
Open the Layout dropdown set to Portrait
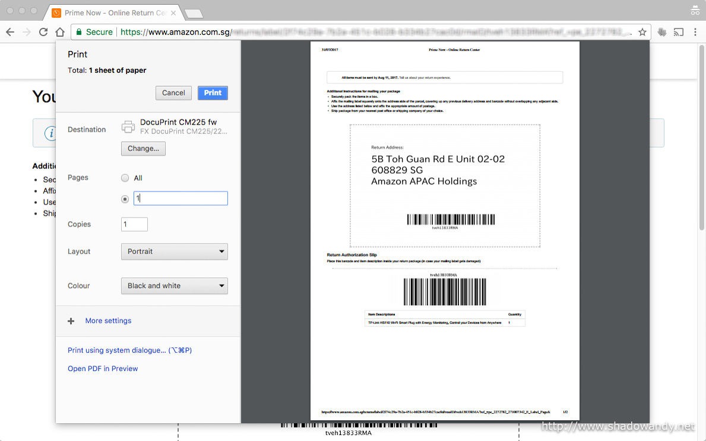(175, 251)
